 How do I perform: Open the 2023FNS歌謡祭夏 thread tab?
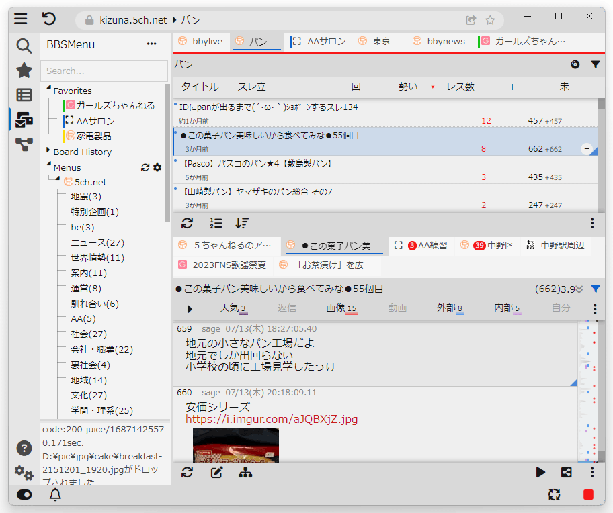coord(222,265)
